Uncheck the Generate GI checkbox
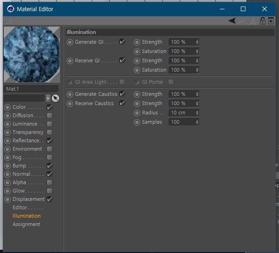The width and height of the screenshot is (279, 253). 122,42
